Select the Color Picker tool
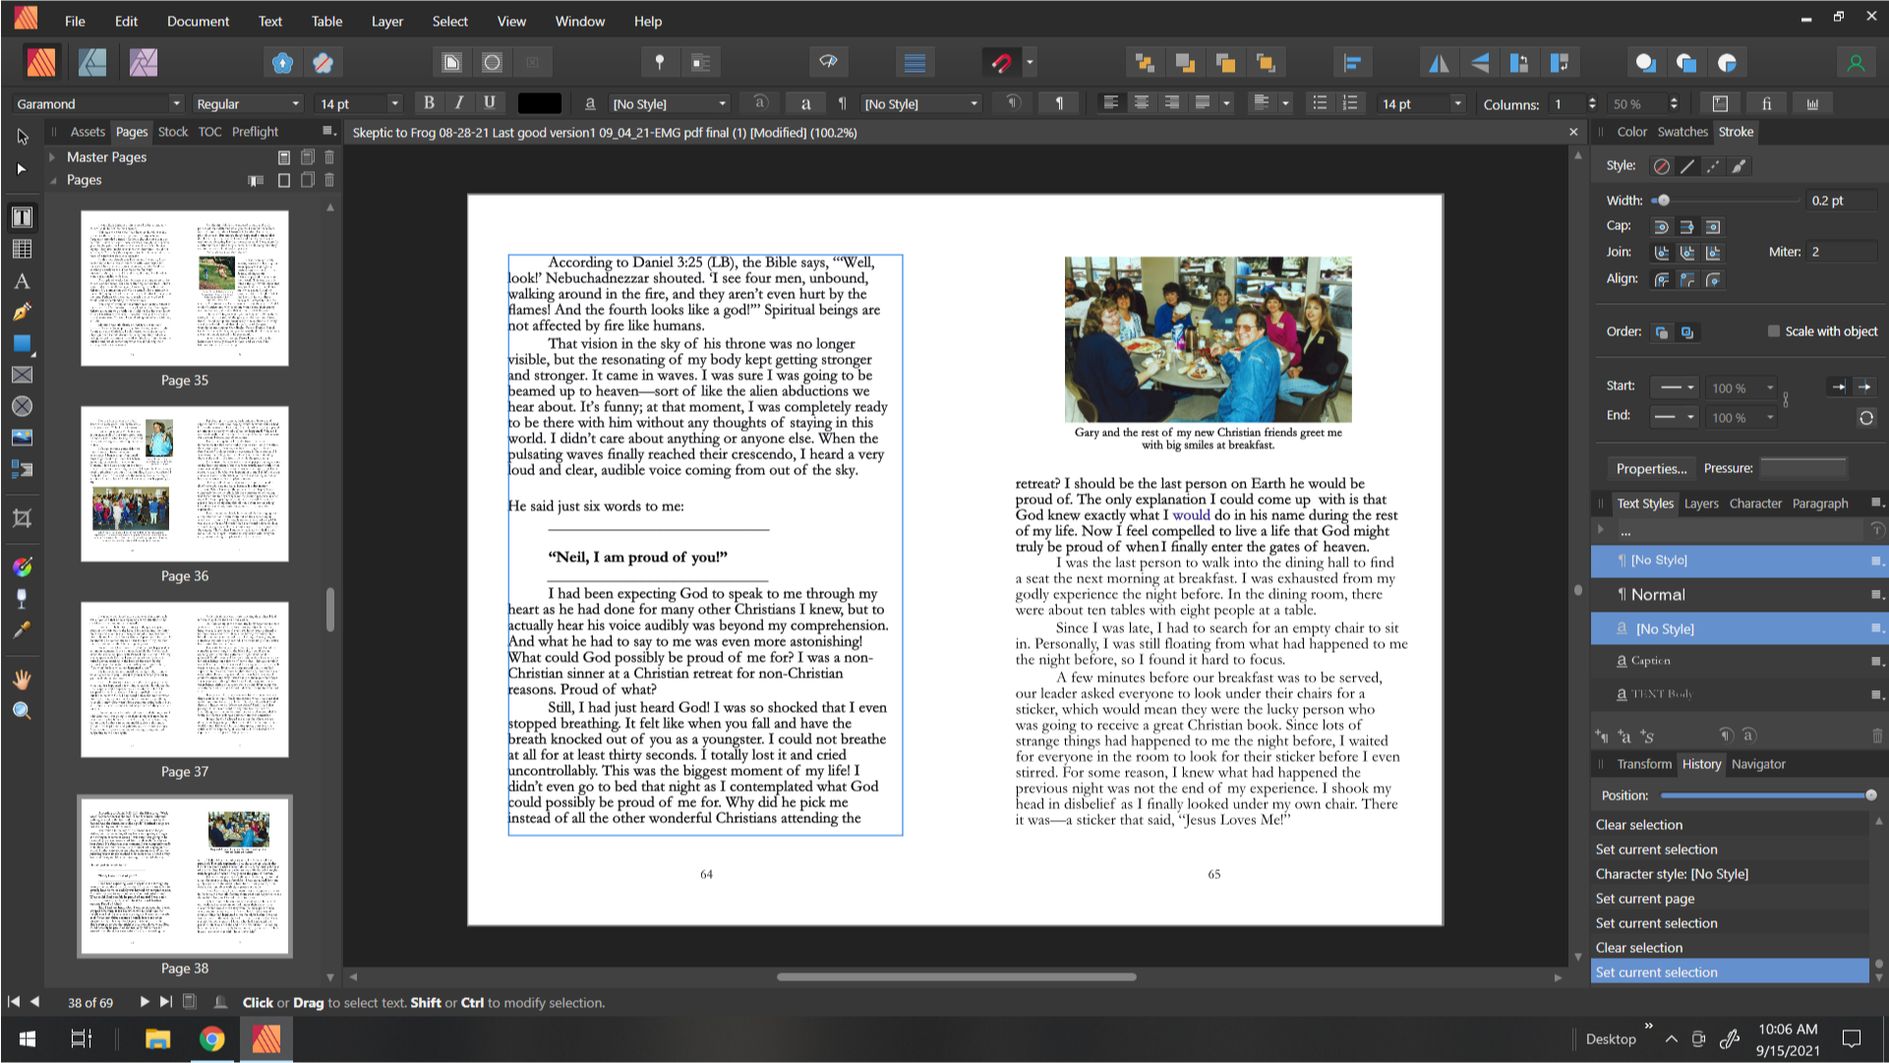Screen dimensions: 1889x1063 [22, 630]
